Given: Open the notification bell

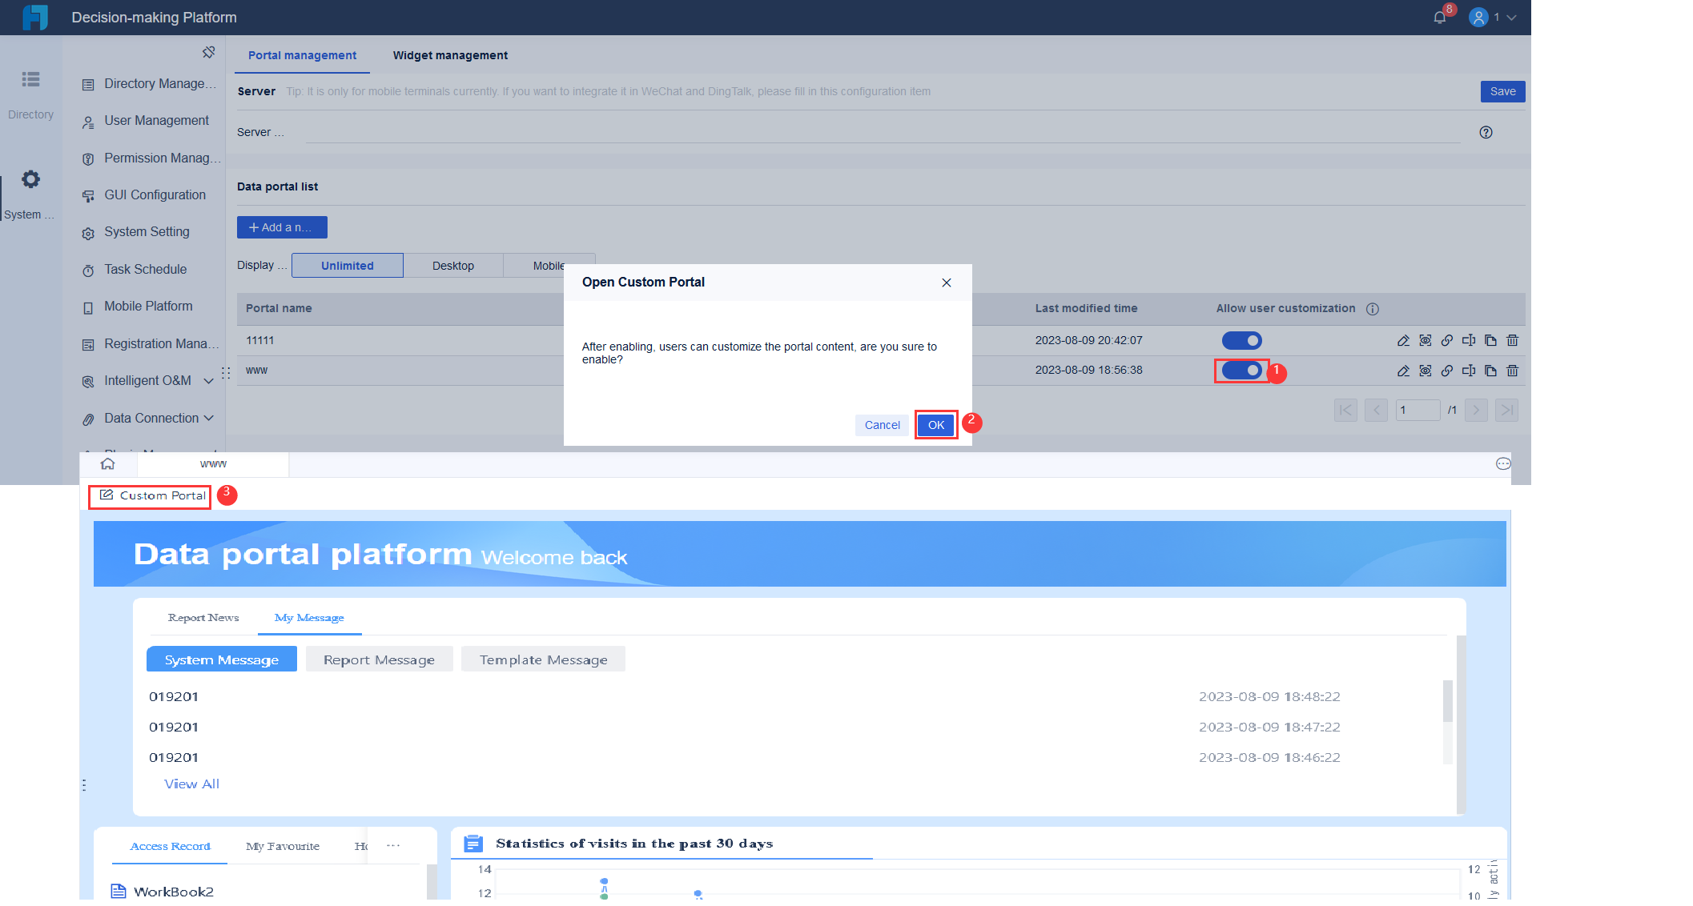Looking at the screenshot, I should pyautogui.click(x=1440, y=18).
